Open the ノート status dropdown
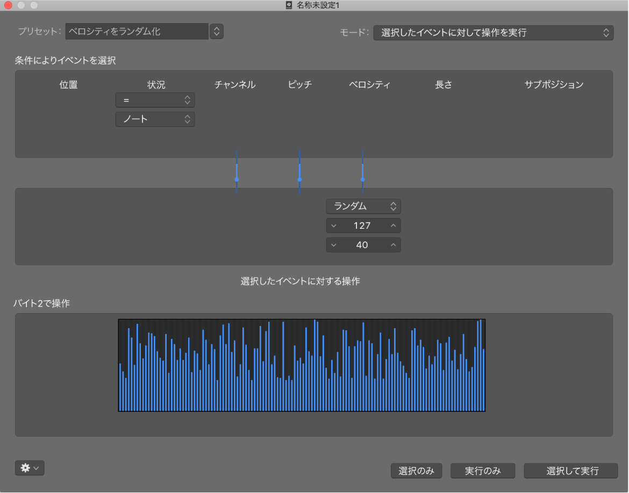The height and width of the screenshot is (493, 629). pyautogui.click(x=155, y=119)
